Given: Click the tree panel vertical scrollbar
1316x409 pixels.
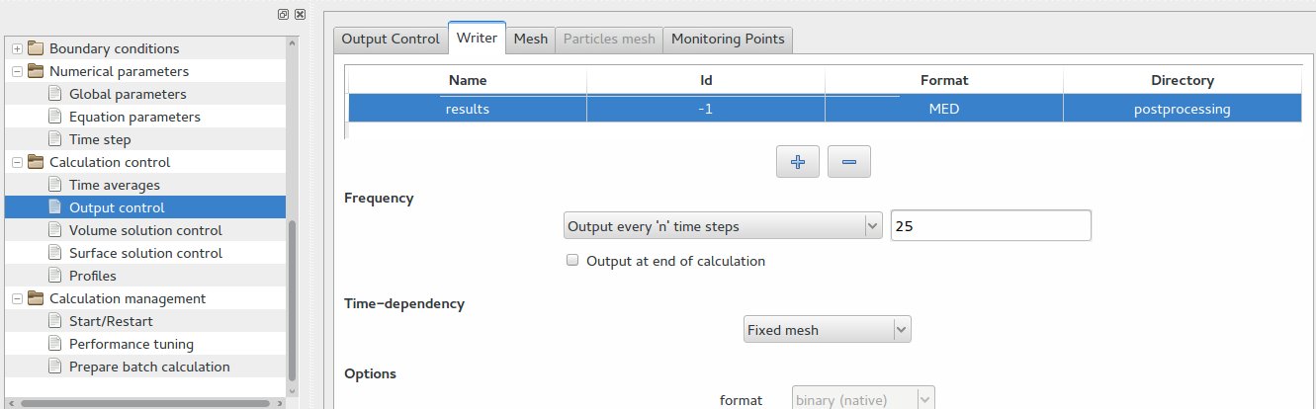Looking at the screenshot, I should pyautogui.click(x=291, y=296).
